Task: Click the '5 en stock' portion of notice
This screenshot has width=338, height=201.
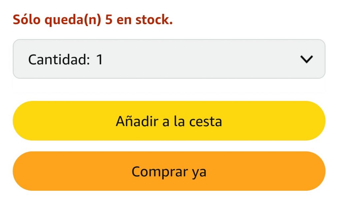Action: point(139,20)
